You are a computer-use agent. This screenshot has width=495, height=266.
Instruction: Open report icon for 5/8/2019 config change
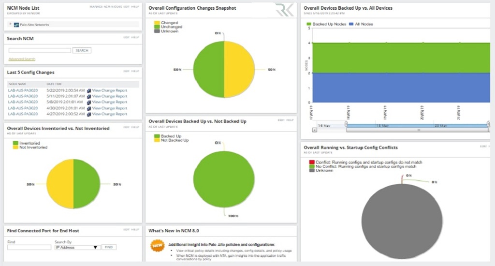89,102
